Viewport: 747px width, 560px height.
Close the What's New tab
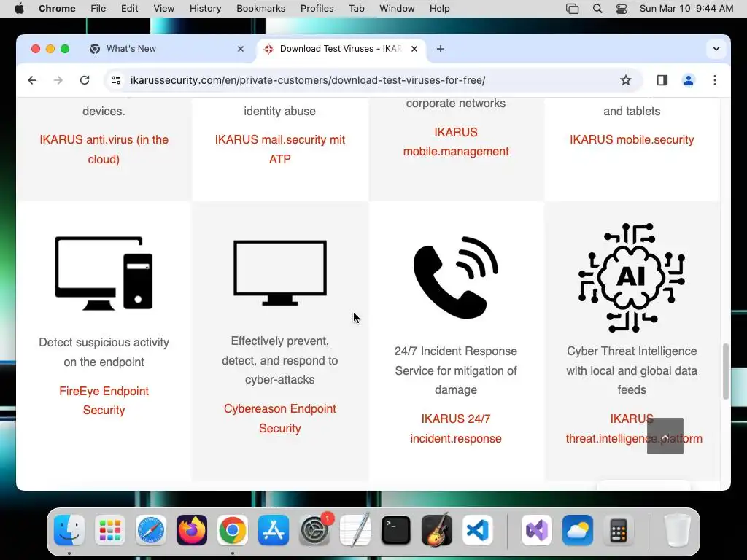pos(241,49)
